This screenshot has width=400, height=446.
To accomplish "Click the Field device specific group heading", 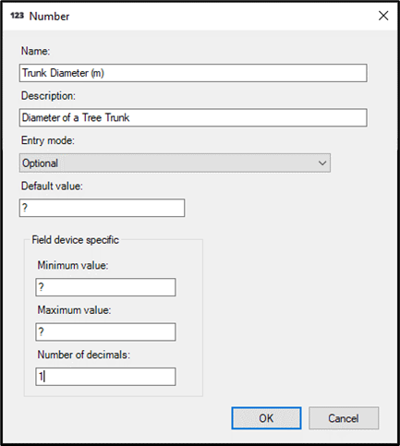I will [76, 240].
